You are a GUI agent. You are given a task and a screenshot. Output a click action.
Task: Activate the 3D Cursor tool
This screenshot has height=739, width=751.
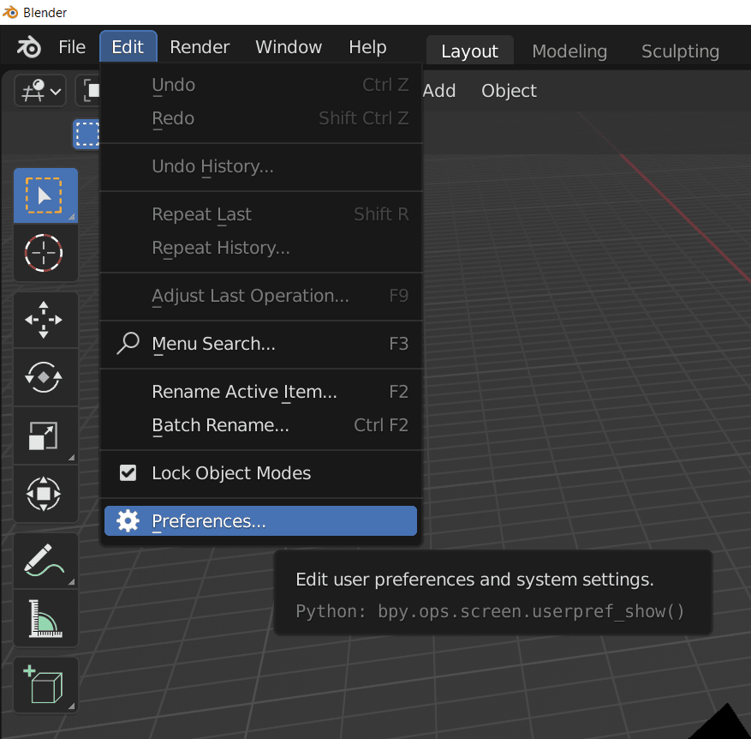point(45,252)
